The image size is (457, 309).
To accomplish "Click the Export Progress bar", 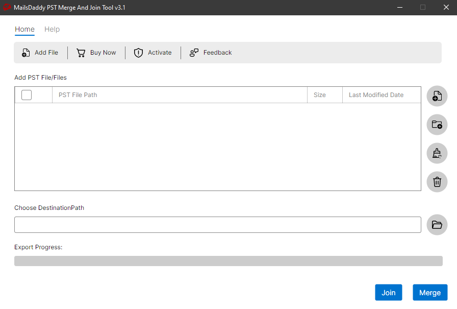I will click(x=229, y=261).
